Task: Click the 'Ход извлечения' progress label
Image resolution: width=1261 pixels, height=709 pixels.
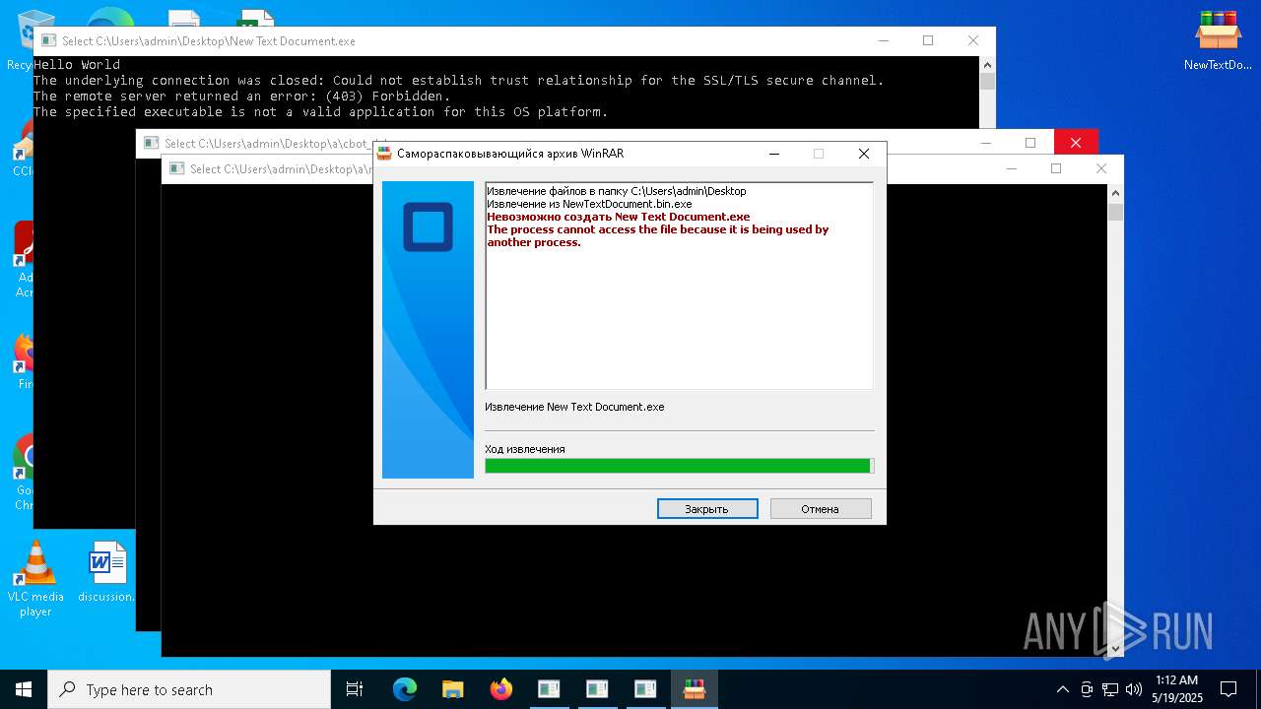Action: (x=525, y=449)
